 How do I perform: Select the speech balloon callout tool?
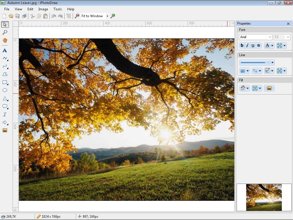click(5, 107)
